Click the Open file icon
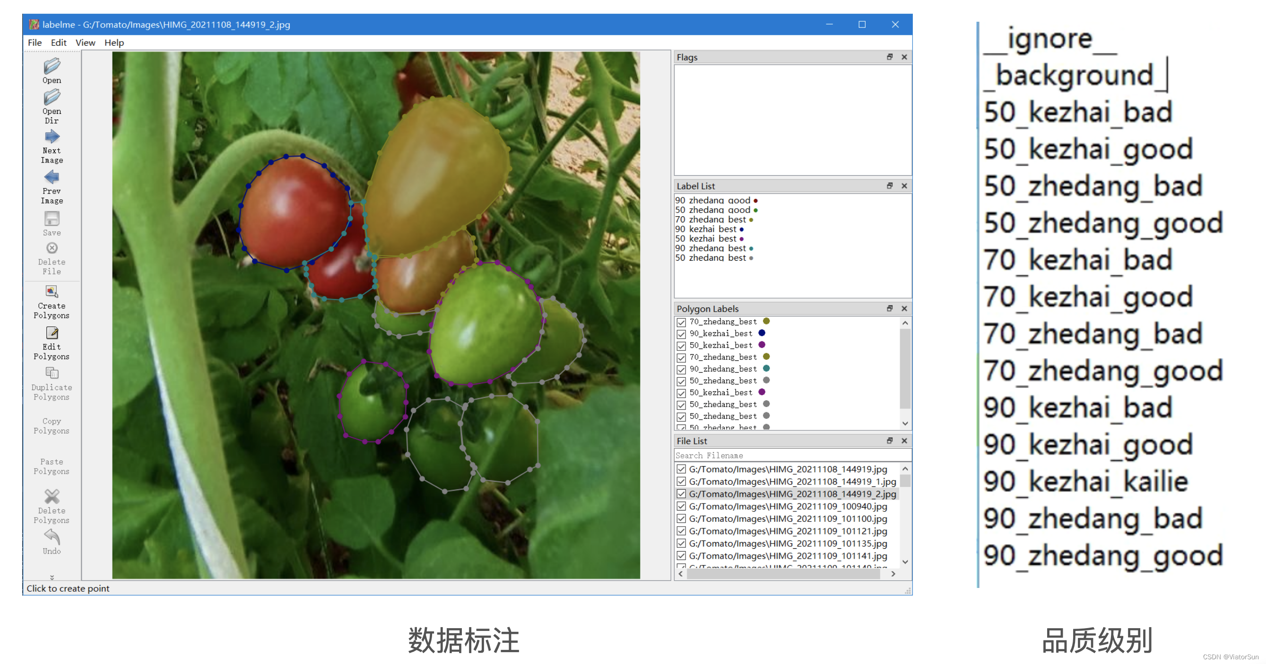Screen dimensions: 1266x664 52,66
